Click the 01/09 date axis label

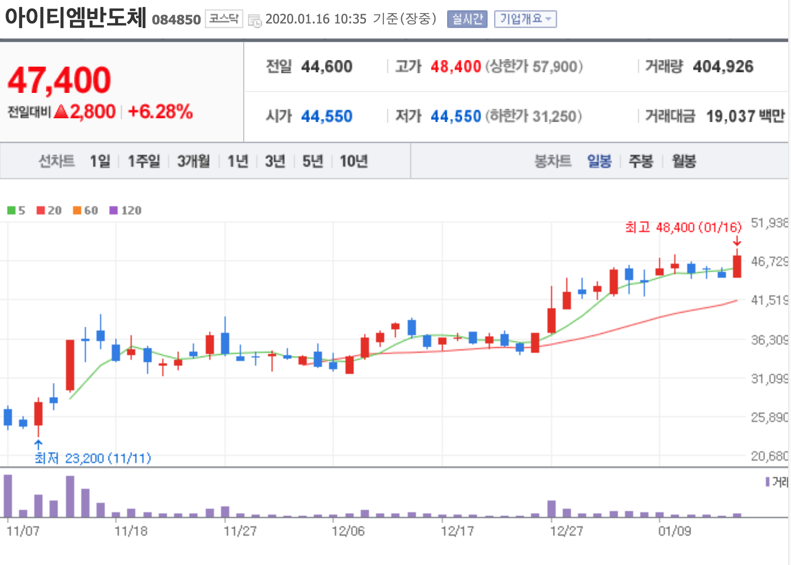pyautogui.click(x=675, y=531)
